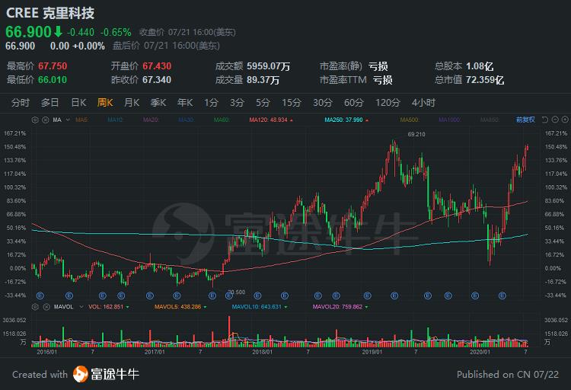Image resolution: width=571 pixels, height=390 pixels.
Task: Select the 5分 five-minute interval
Action: (263, 103)
